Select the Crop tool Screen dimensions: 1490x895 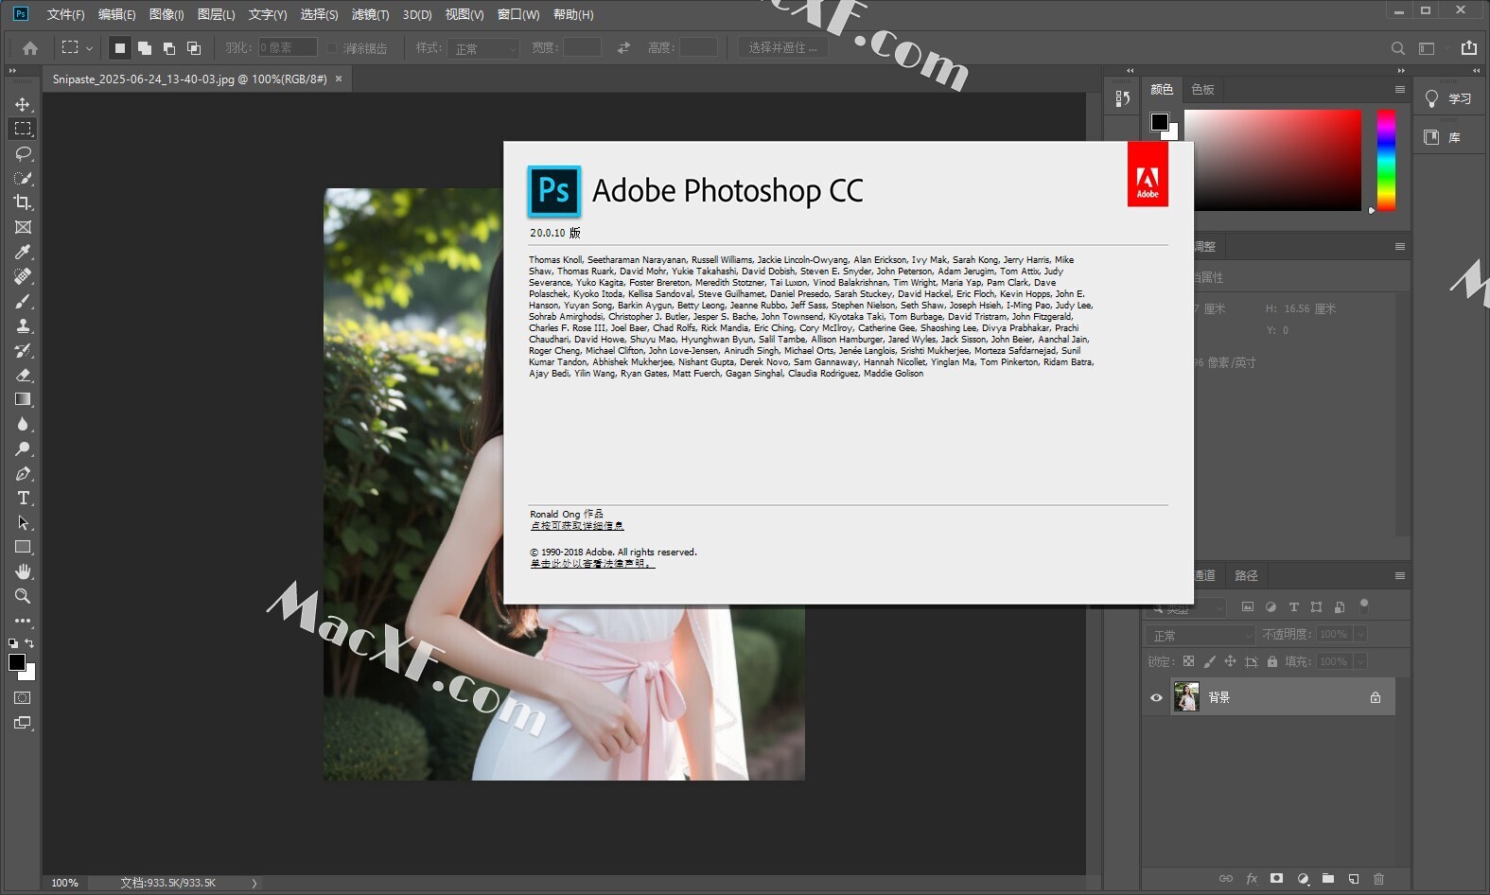tap(23, 202)
